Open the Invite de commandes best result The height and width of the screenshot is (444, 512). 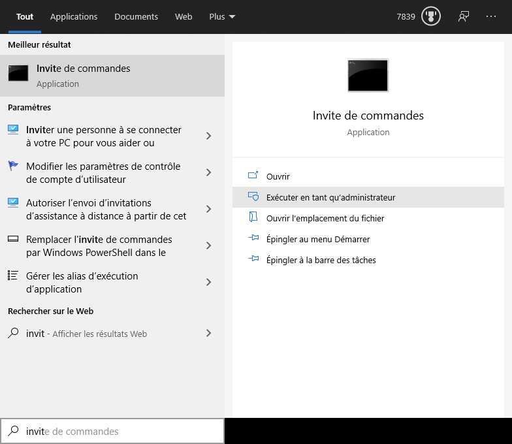point(111,75)
